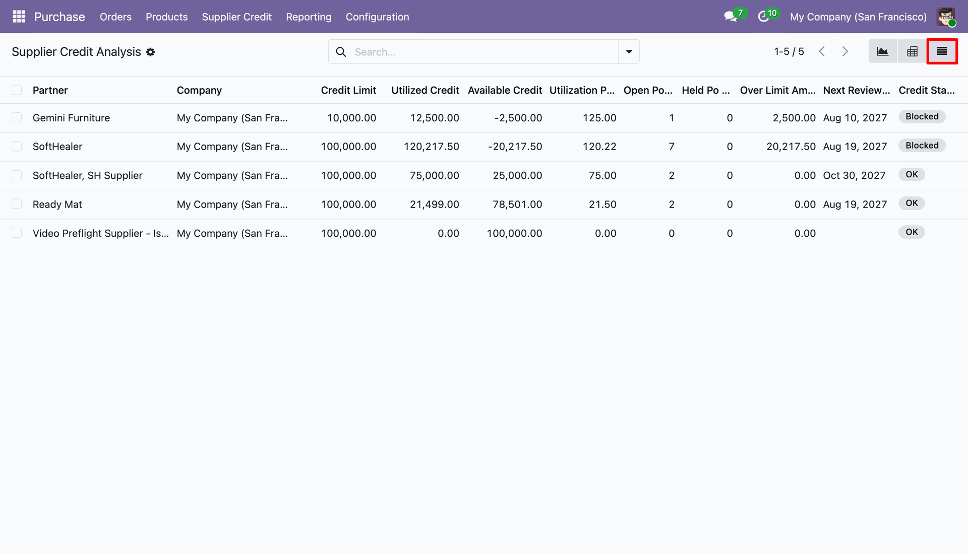The width and height of the screenshot is (968, 554).
Task: Open the Reporting menu
Action: coord(309,17)
